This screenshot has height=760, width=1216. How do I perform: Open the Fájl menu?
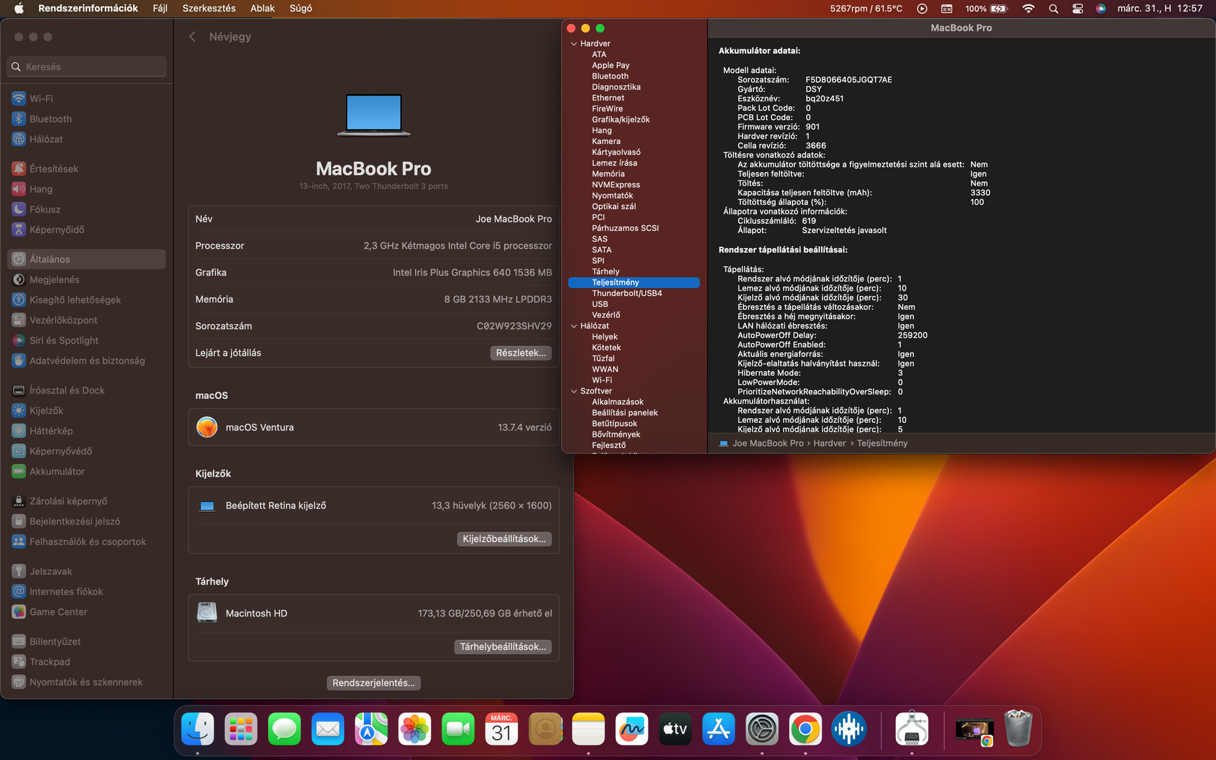pyautogui.click(x=160, y=9)
